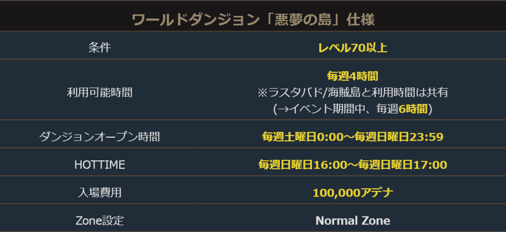Click the ワールドダンジョン「悪夢の島」仕様 table title
506x232 pixels.
(253, 20)
